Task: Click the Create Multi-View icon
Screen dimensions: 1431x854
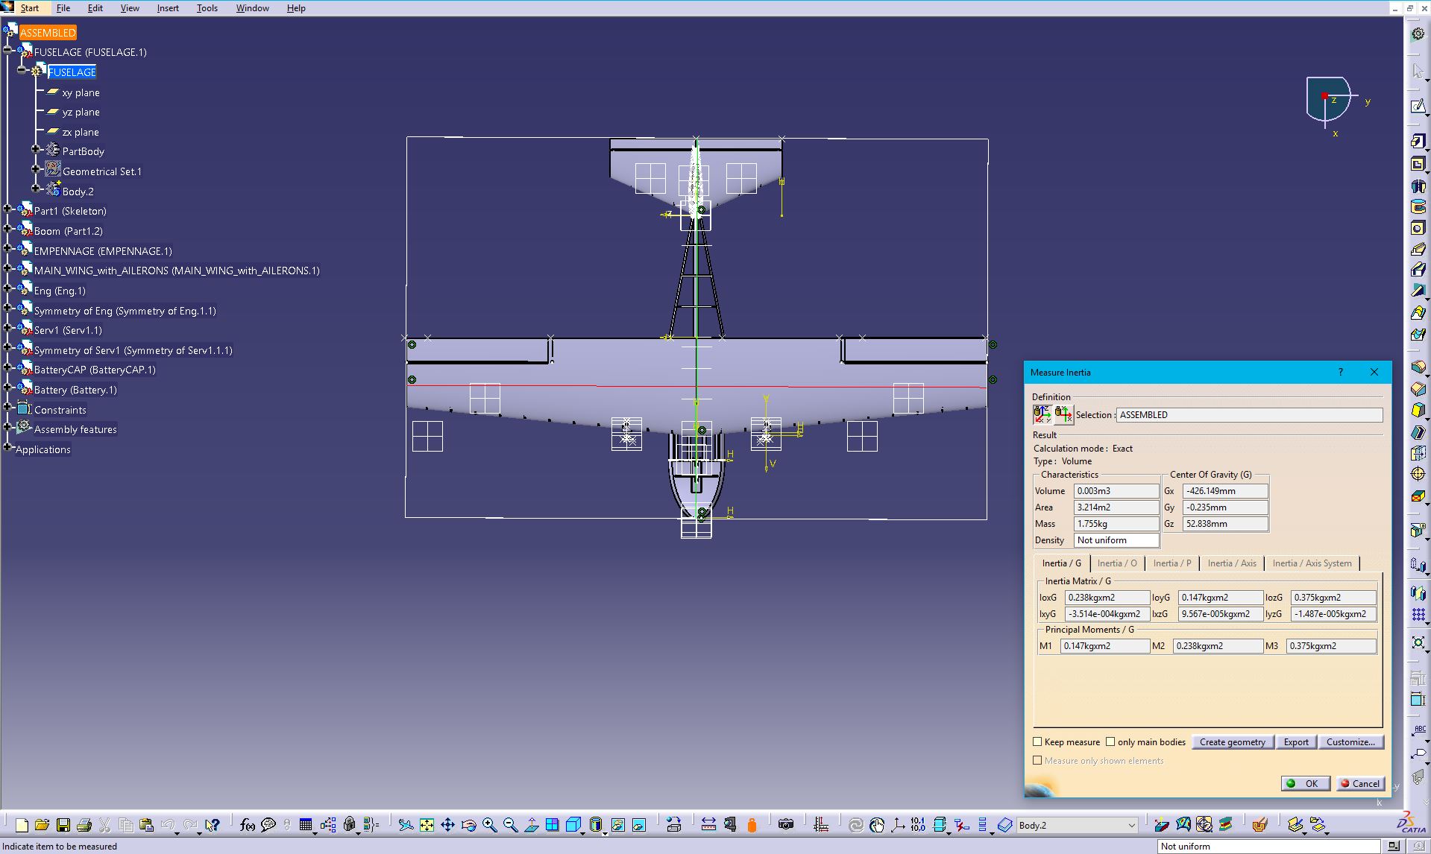Action: click(x=552, y=824)
